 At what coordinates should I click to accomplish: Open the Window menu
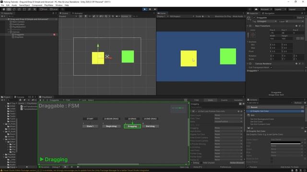coord(59,5)
